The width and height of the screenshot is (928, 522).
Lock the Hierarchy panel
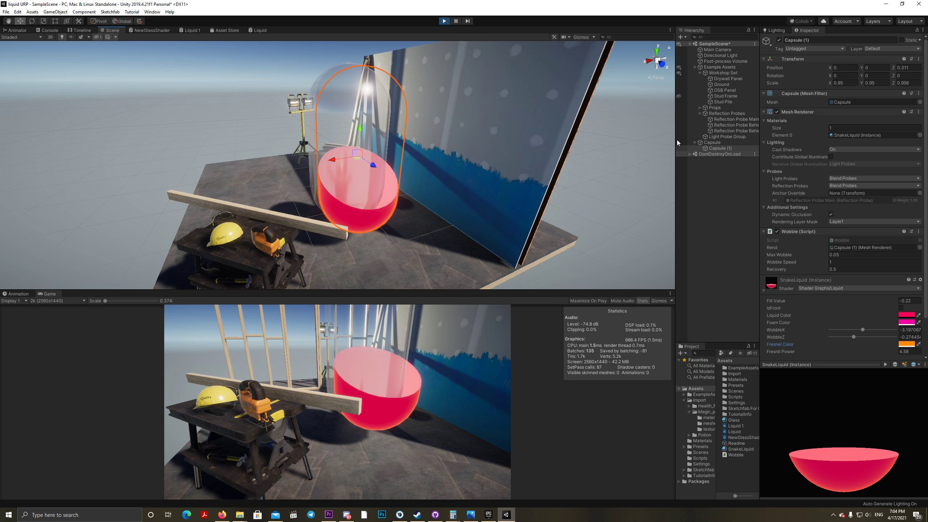click(748, 30)
